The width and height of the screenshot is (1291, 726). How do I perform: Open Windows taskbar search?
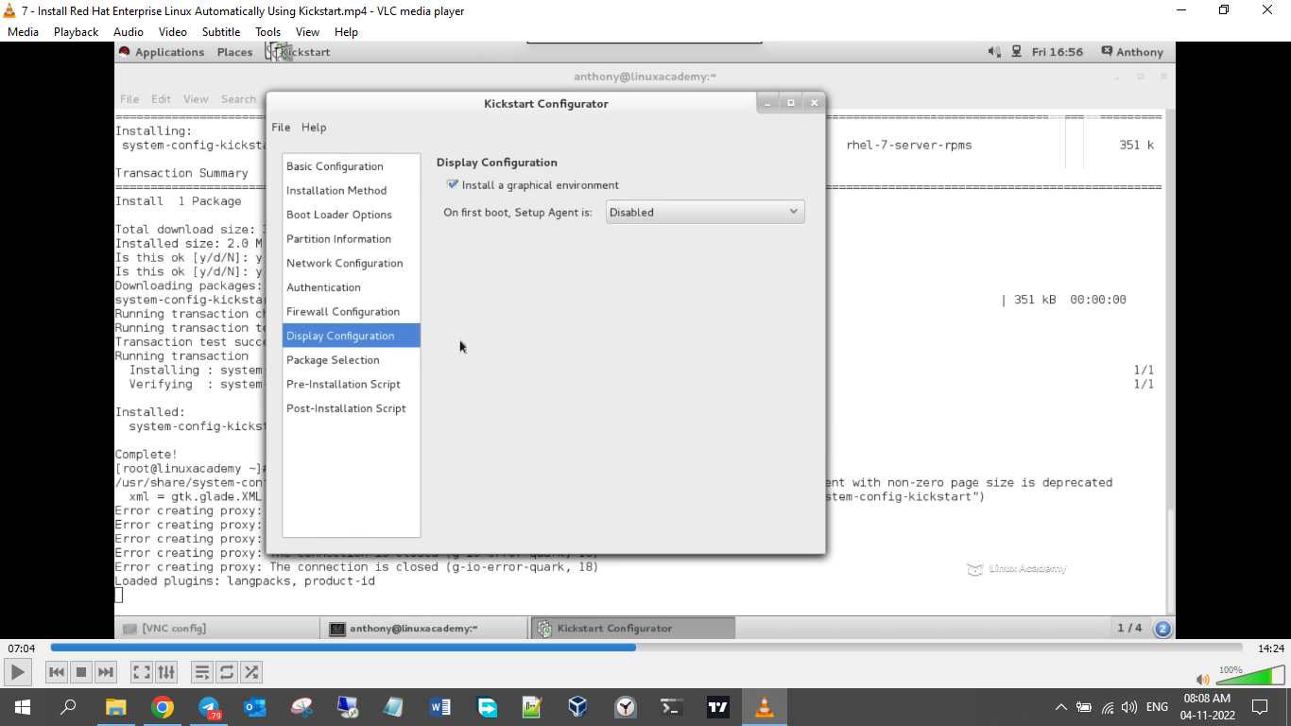[x=68, y=707]
